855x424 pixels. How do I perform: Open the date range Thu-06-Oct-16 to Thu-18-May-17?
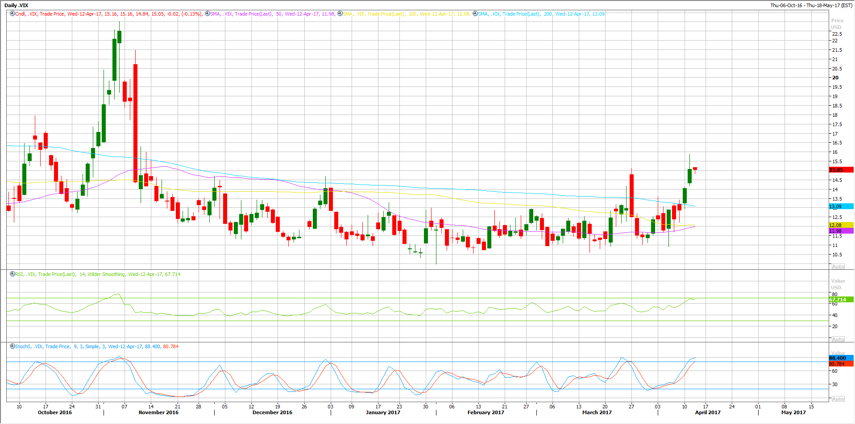coord(811,5)
